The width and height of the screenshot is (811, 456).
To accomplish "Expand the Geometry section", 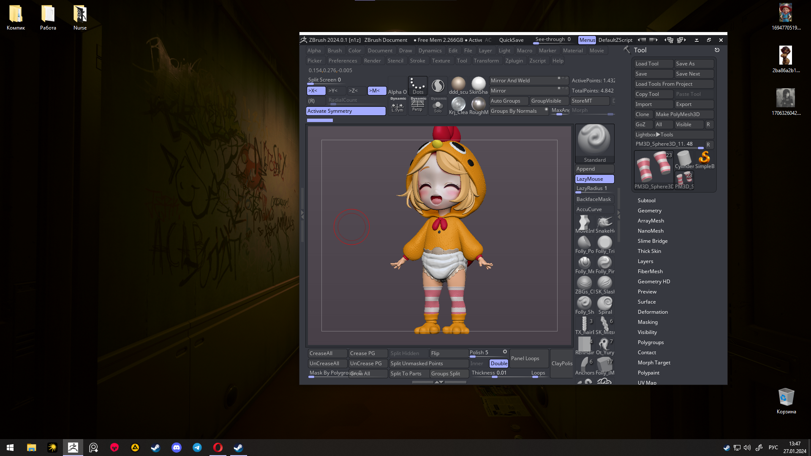I will [649, 211].
